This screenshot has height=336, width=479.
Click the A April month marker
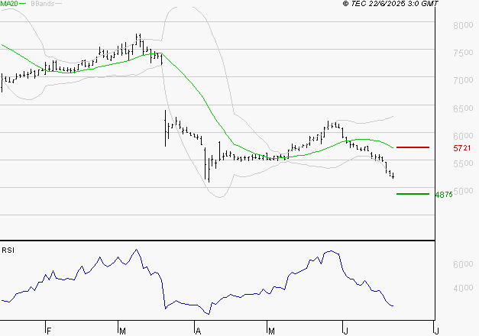199,331
